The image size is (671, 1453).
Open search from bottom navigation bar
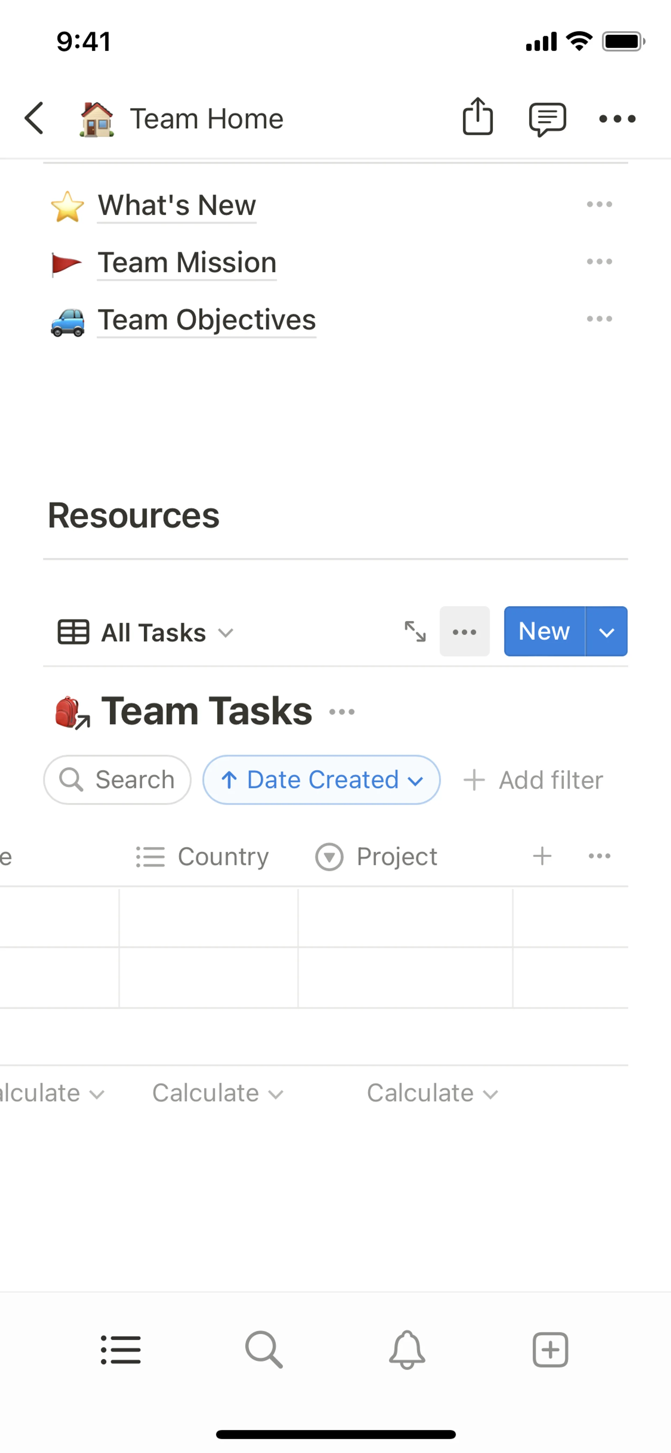click(x=264, y=1350)
